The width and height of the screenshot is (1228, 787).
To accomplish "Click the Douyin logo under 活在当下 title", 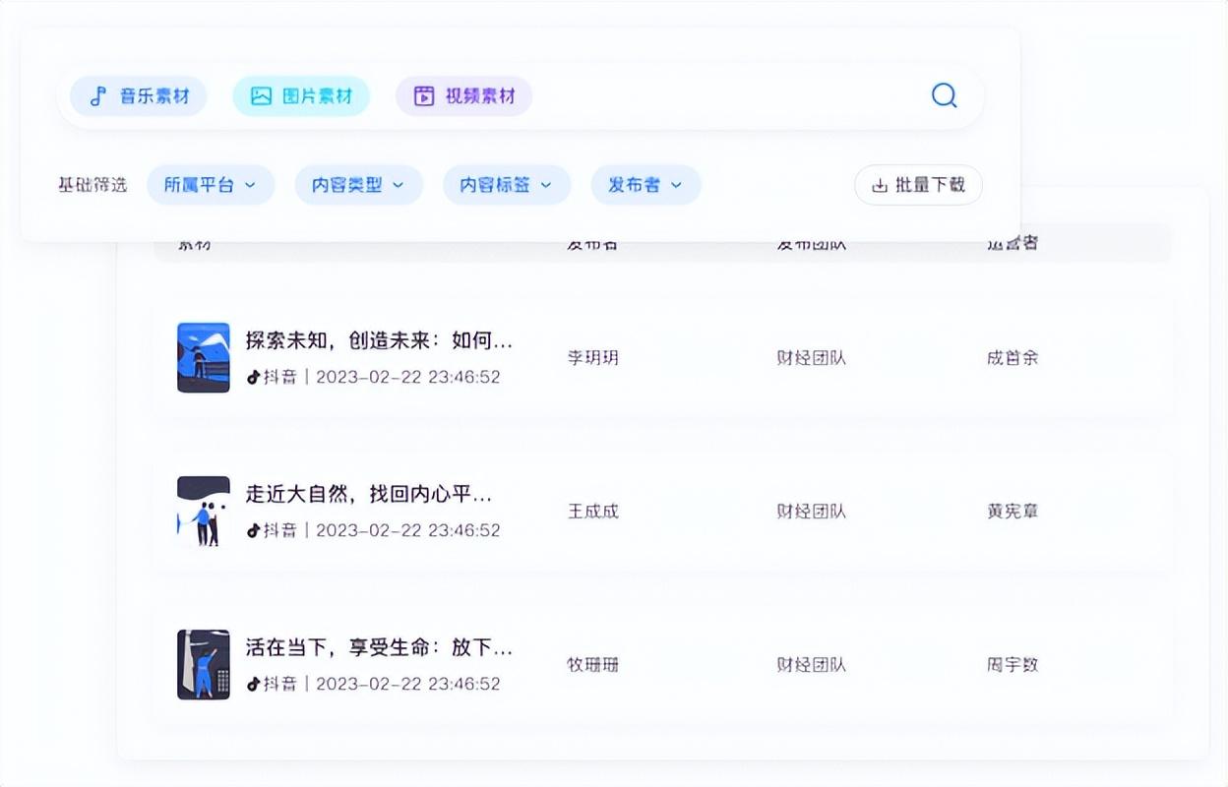I will tap(253, 684).
